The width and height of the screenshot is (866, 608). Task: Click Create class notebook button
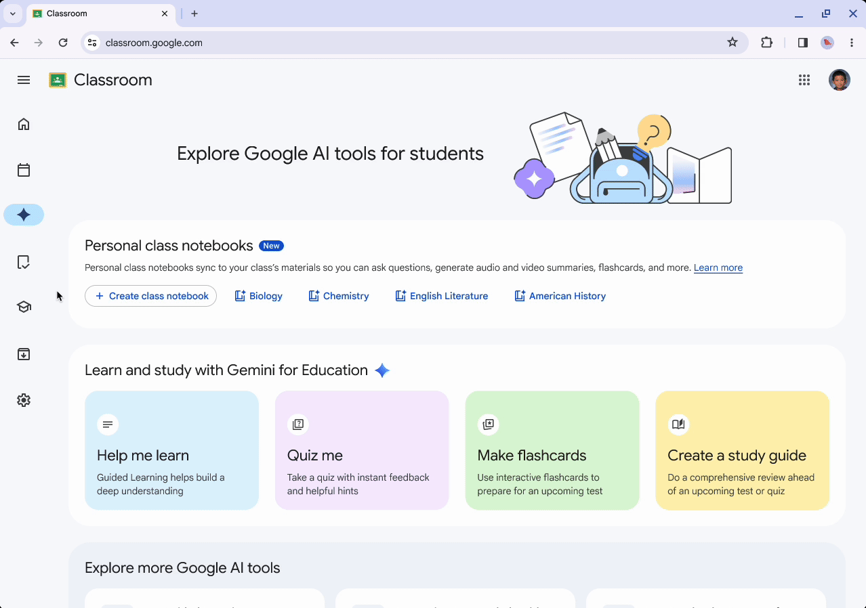(x=150, y=296)
